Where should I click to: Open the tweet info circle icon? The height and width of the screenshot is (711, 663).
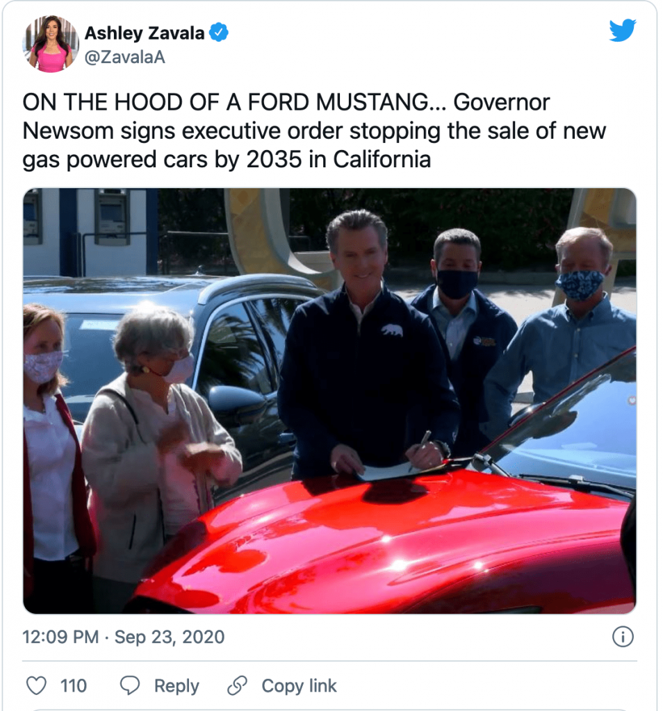[623, 637]
